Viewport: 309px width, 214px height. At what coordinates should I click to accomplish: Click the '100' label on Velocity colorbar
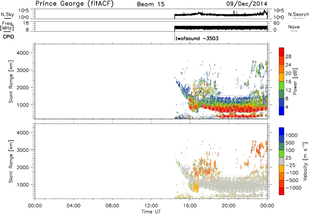click(290, 150)
